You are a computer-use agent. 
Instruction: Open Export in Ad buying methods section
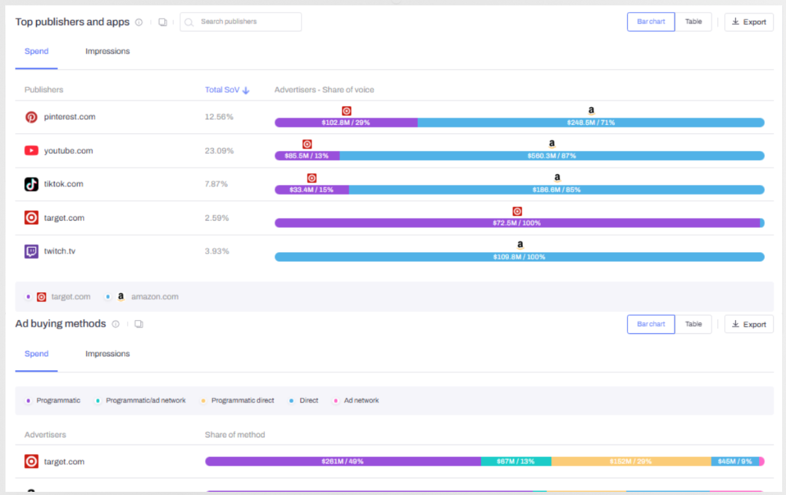[x=749, y=325]
